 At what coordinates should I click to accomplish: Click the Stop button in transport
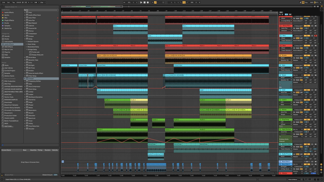click(144, 2)
